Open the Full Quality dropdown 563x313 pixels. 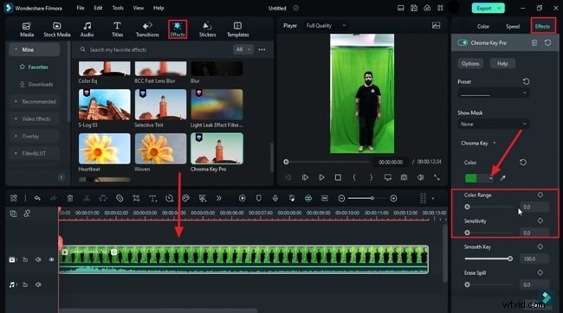[x=326, y=25]
